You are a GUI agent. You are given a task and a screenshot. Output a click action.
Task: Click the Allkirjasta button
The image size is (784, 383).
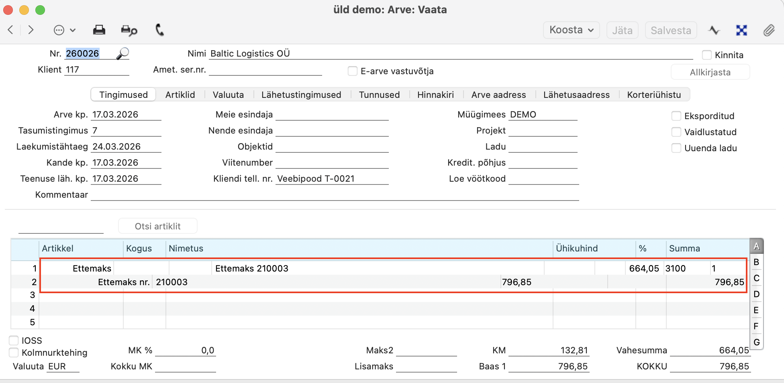[x=710, y=72]
